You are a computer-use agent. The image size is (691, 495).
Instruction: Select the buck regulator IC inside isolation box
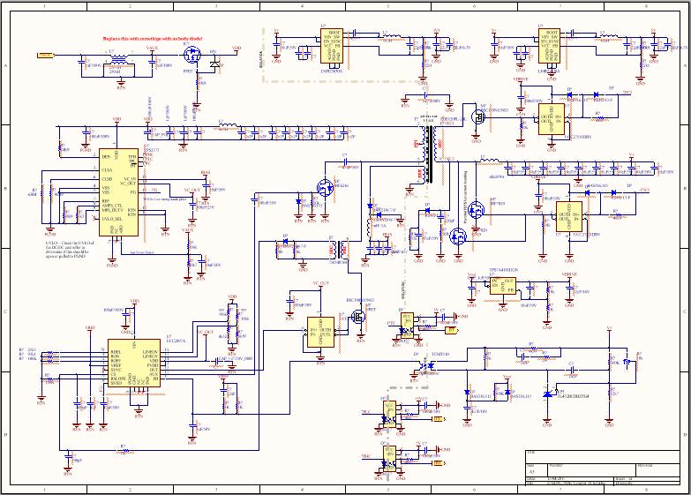(332, 45)
